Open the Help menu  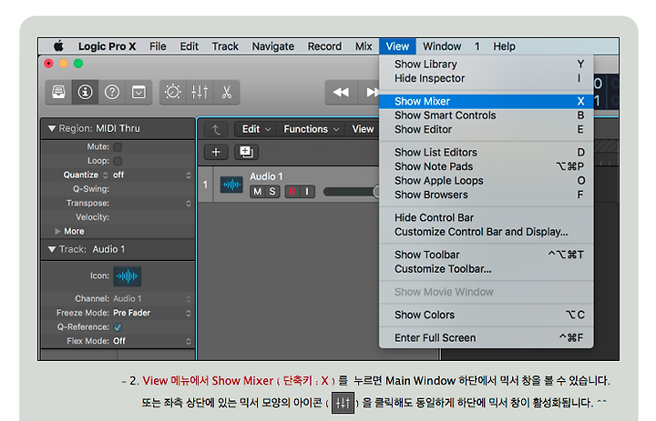[504, 46]
